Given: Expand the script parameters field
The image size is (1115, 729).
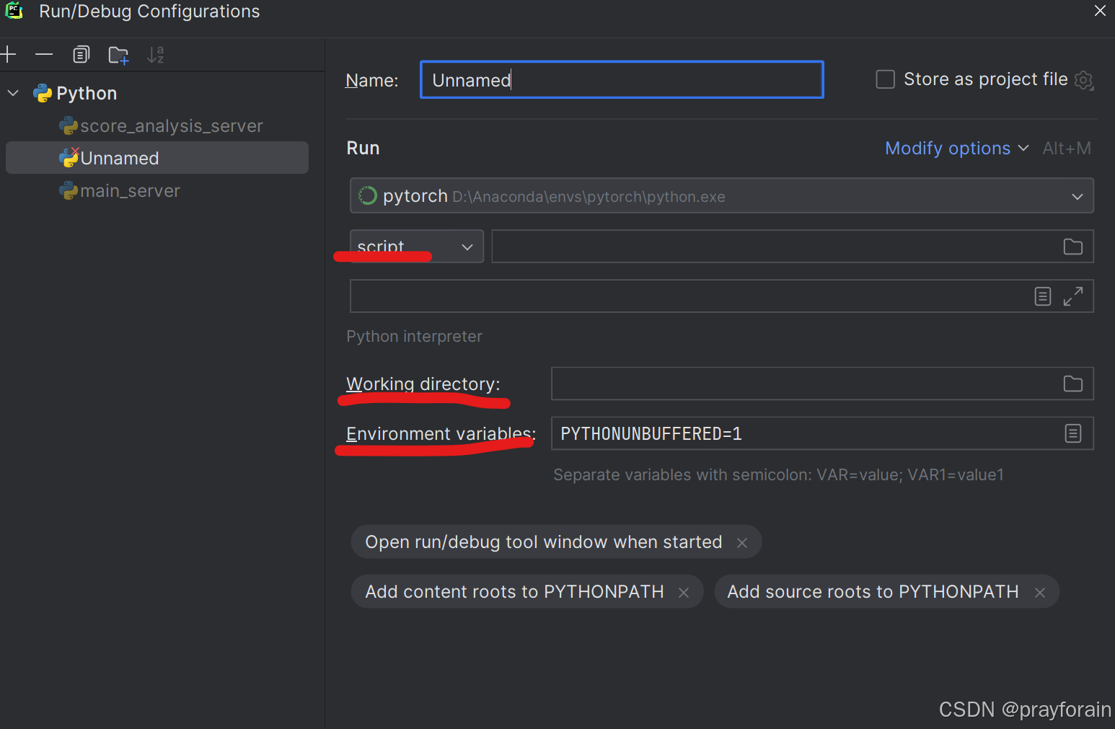Looking at the screenshot, I should (x=1073, y=296).
